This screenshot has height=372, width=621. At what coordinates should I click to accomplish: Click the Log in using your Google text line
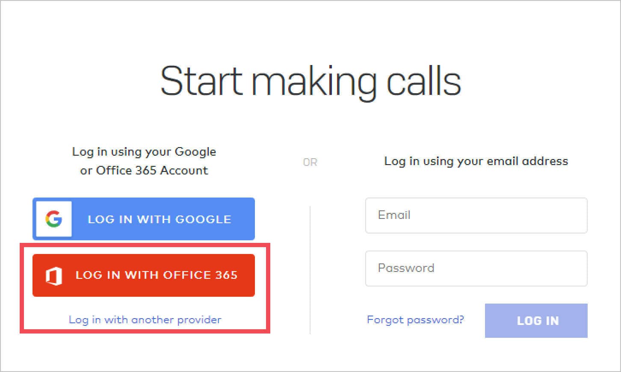click(x=144, y=152)
